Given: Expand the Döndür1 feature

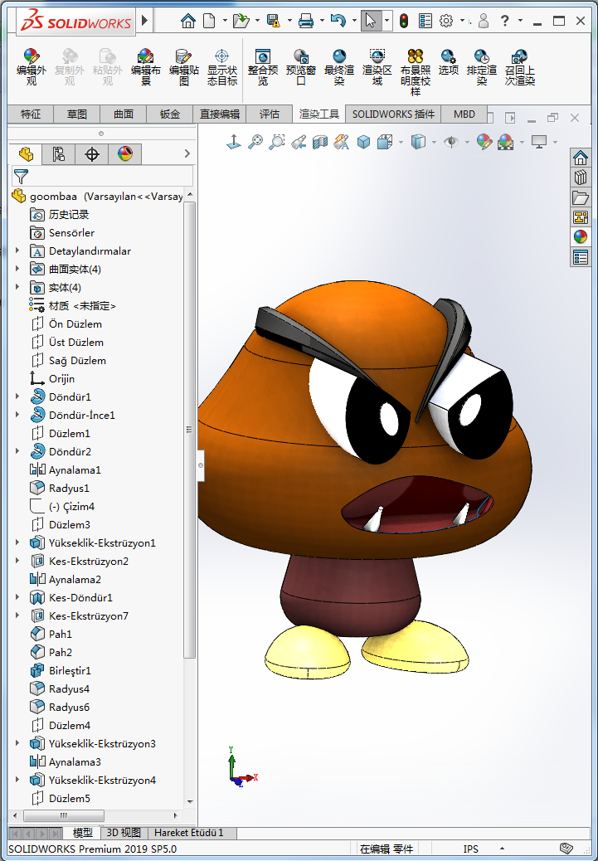Looking at the screenshot, I should [x=17, y=396].
